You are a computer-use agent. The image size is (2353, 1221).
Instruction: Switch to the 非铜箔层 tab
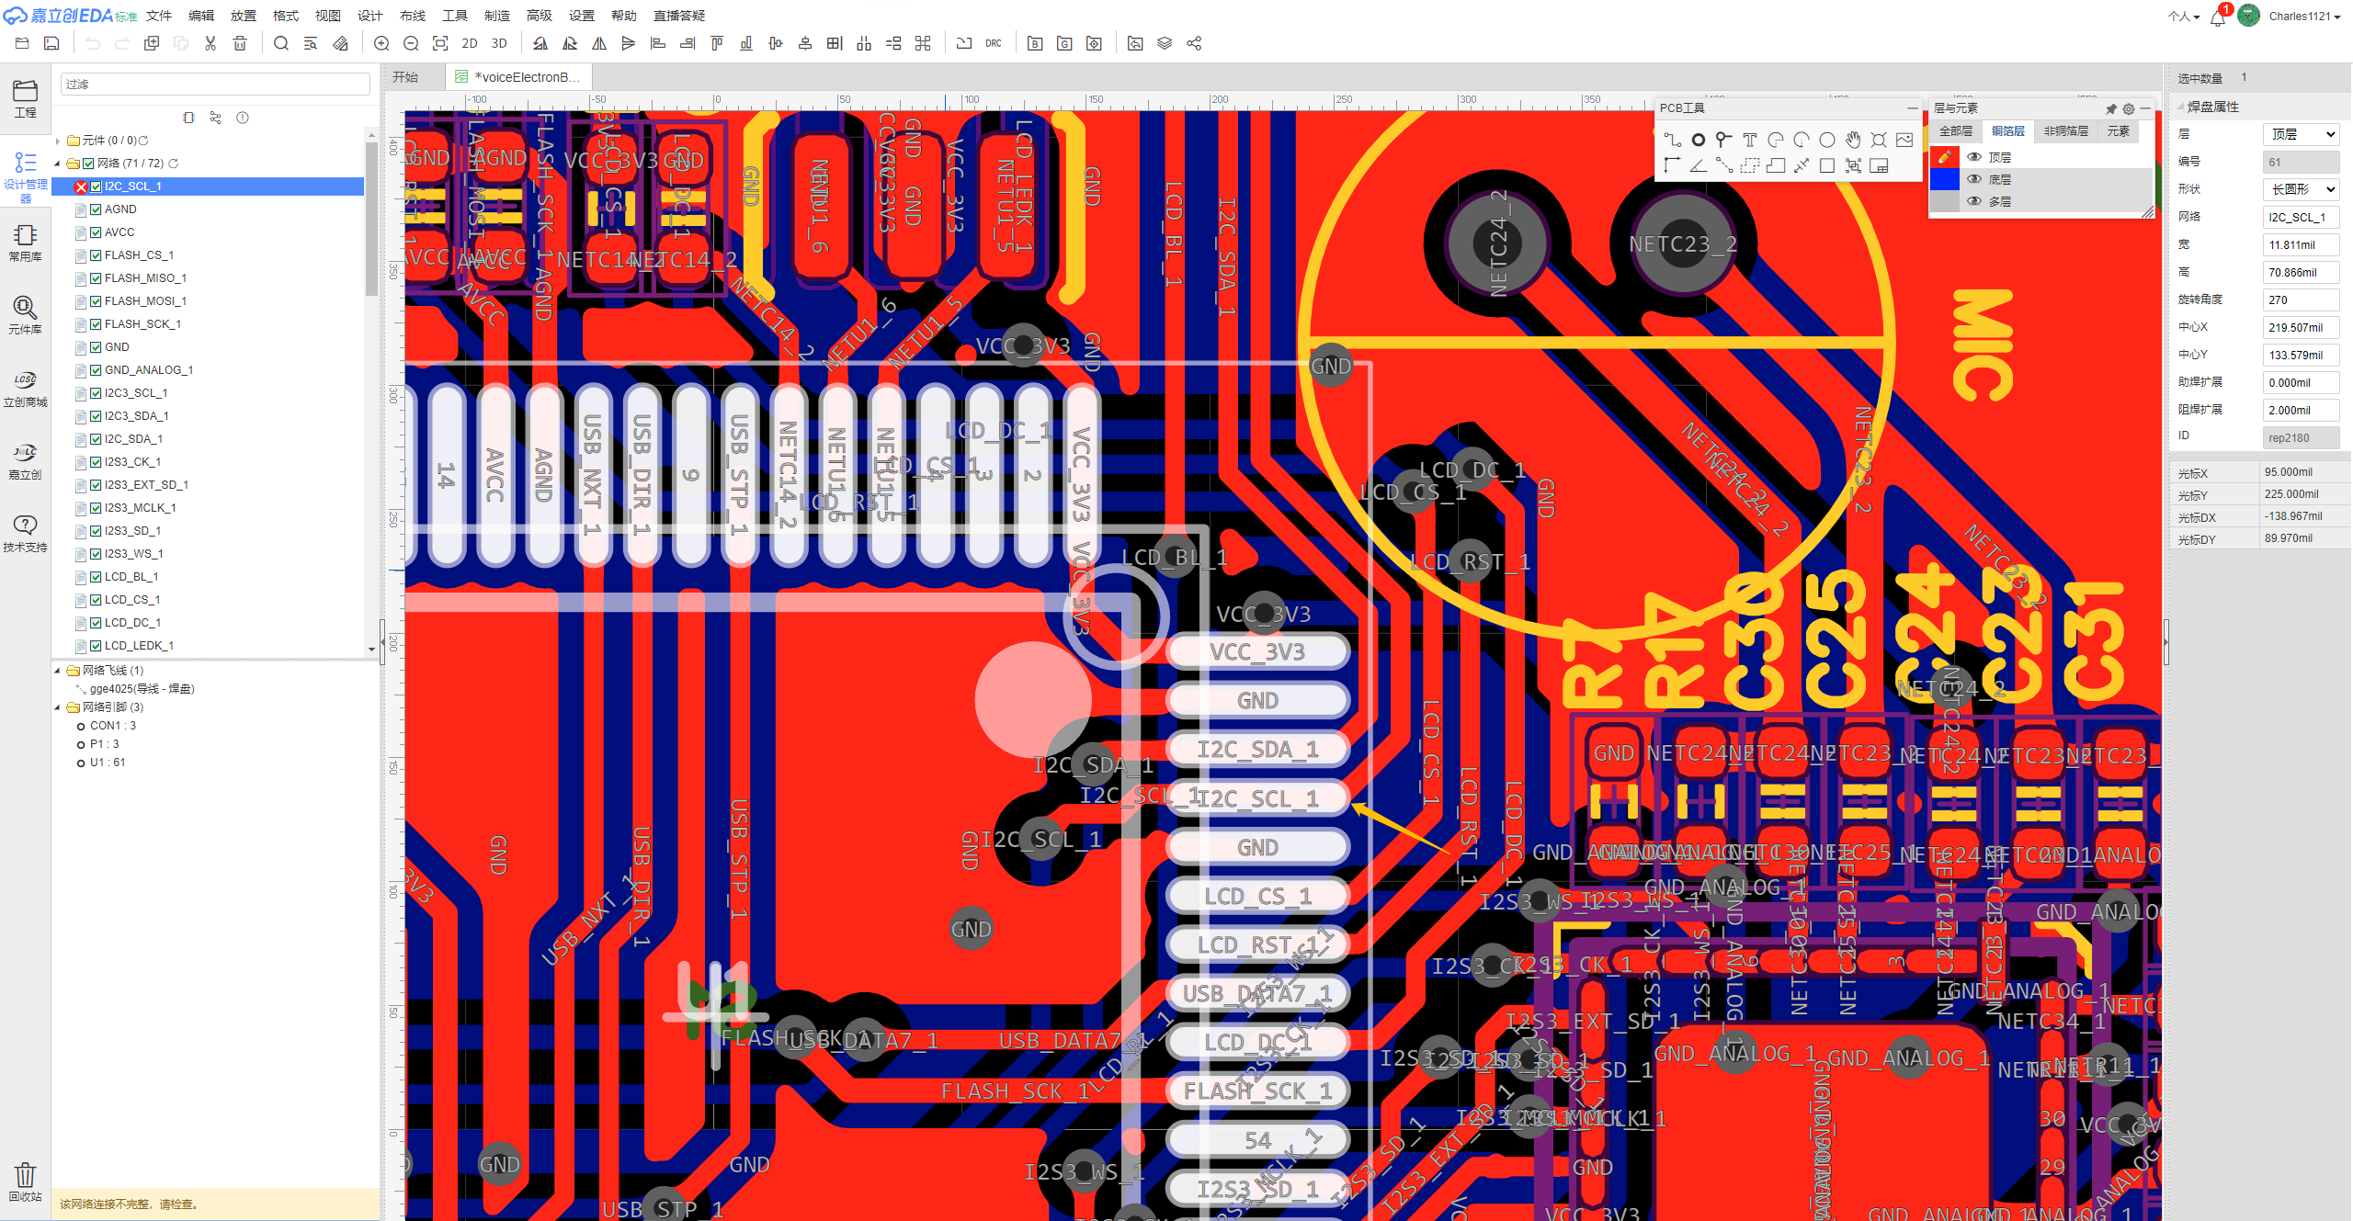tap(2066, 131)
